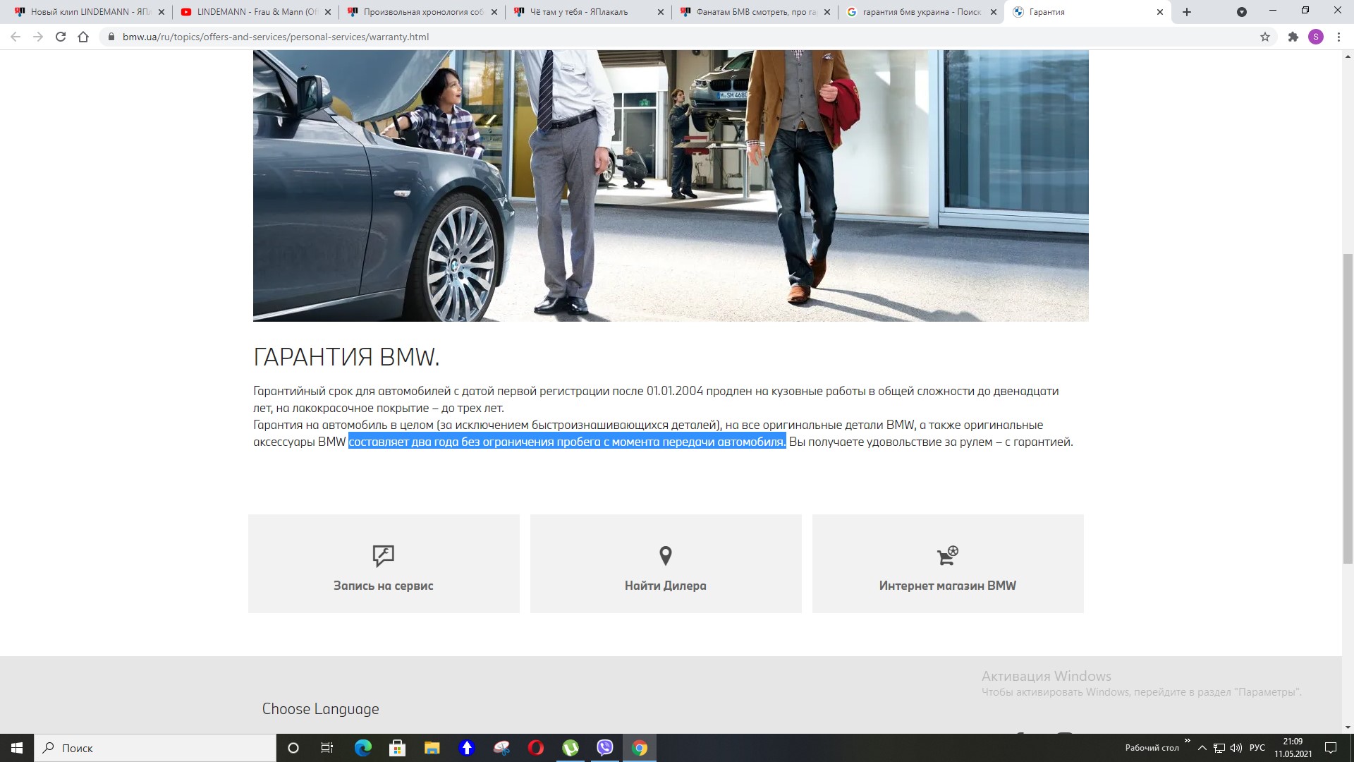Switch to the 'Новый клип LINDEMANN' tab
This screenshot has height=762, width=1354.
click(x=88, y=12)
